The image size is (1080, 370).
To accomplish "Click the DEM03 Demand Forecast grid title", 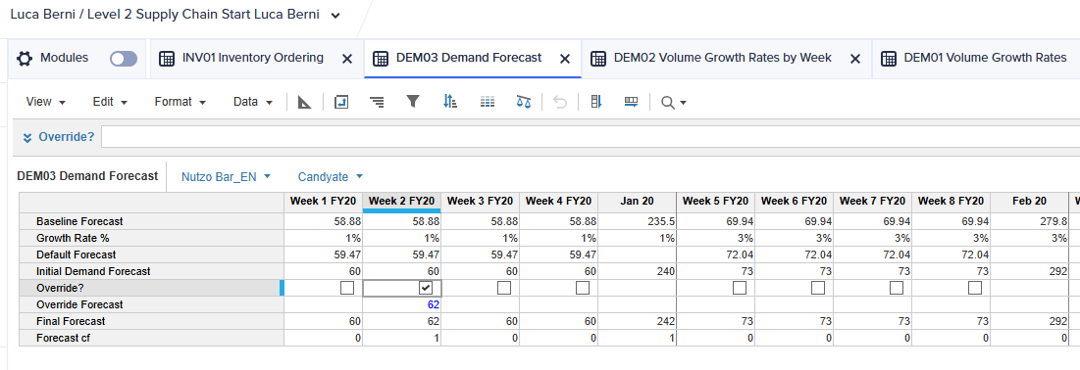I will pyautogui.click(x=87, y=176).
